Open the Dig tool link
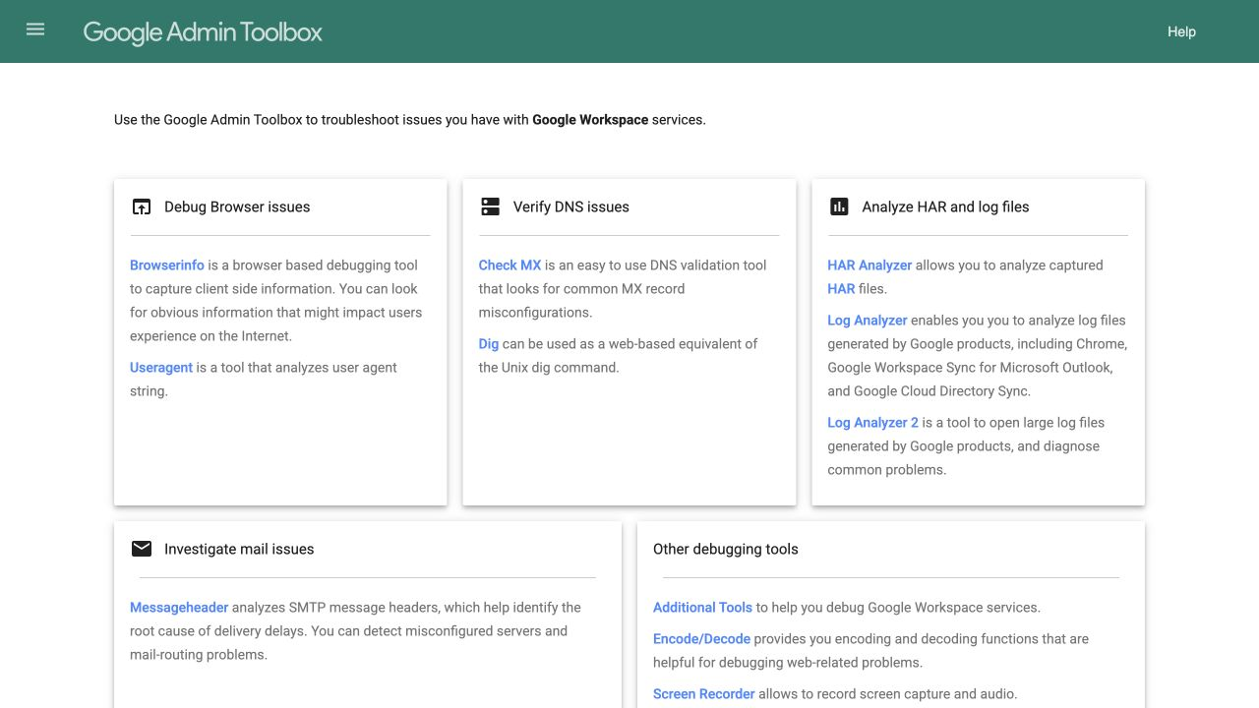Viewport: 1259px width, 708px height. [489, 344]
